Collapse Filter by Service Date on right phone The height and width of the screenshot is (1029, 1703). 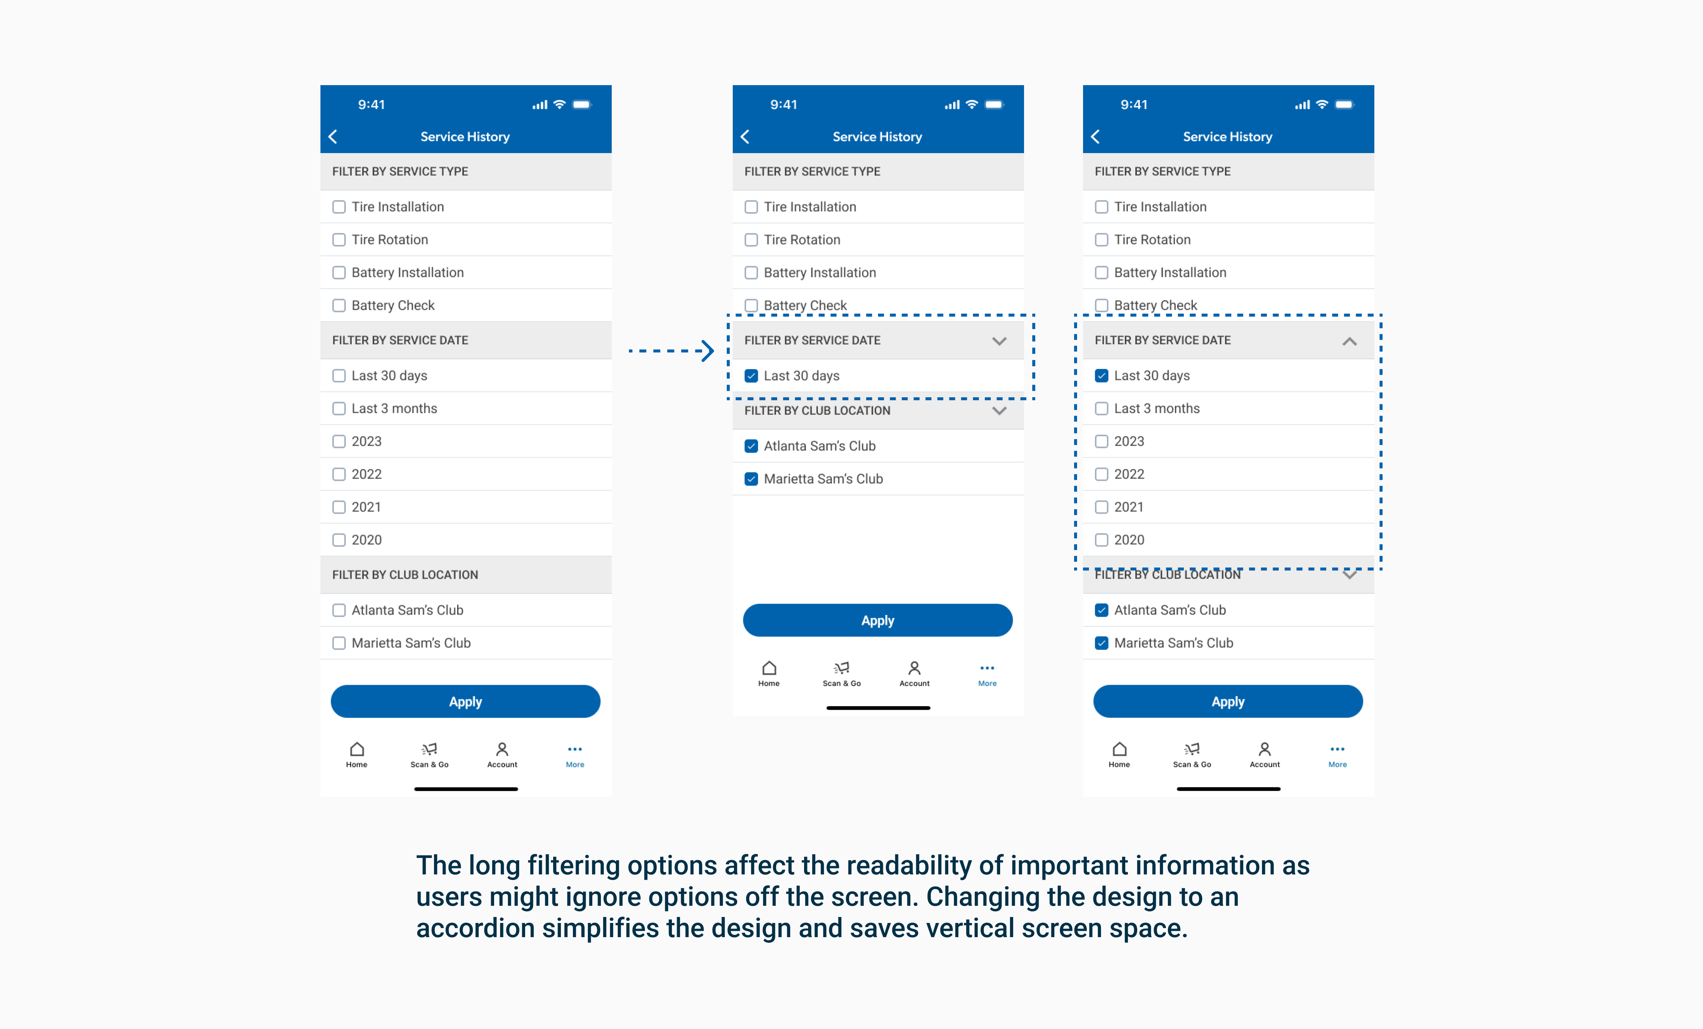[x=1350, y=341]
